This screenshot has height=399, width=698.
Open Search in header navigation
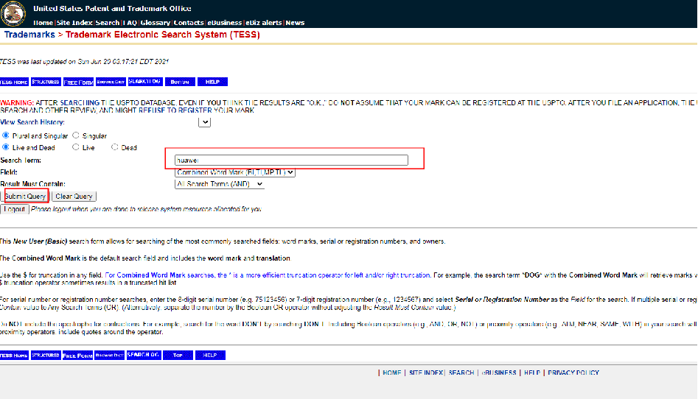point(108,23)
